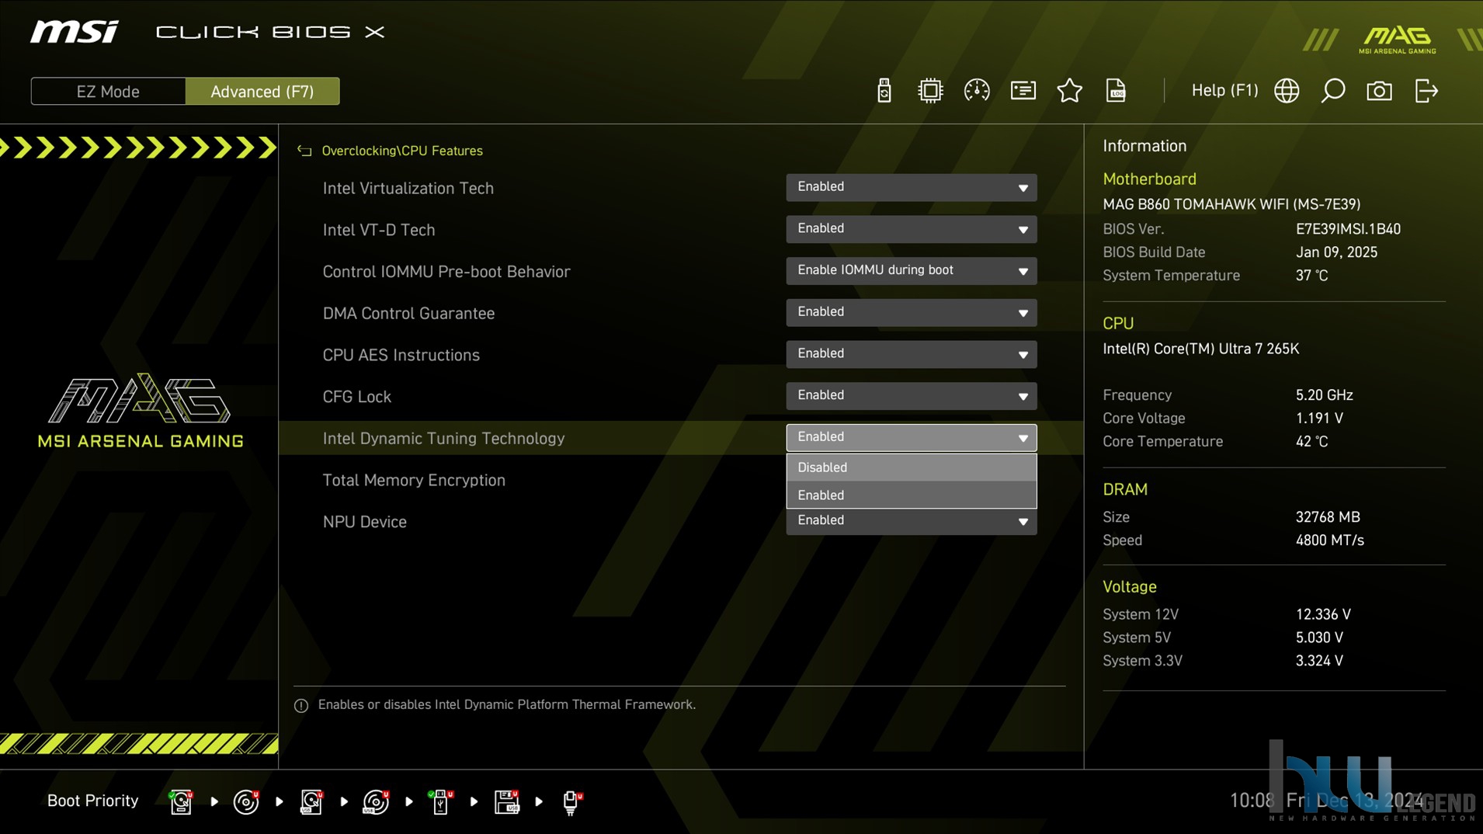The height and width of the screenshot is (834, 1483).
Task: Open the OC profile card icon
Action: tap(1023, 91)
